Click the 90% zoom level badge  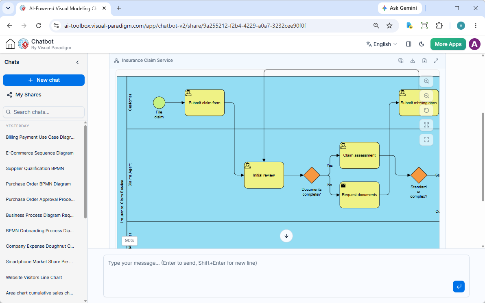[x=130, y=240]
